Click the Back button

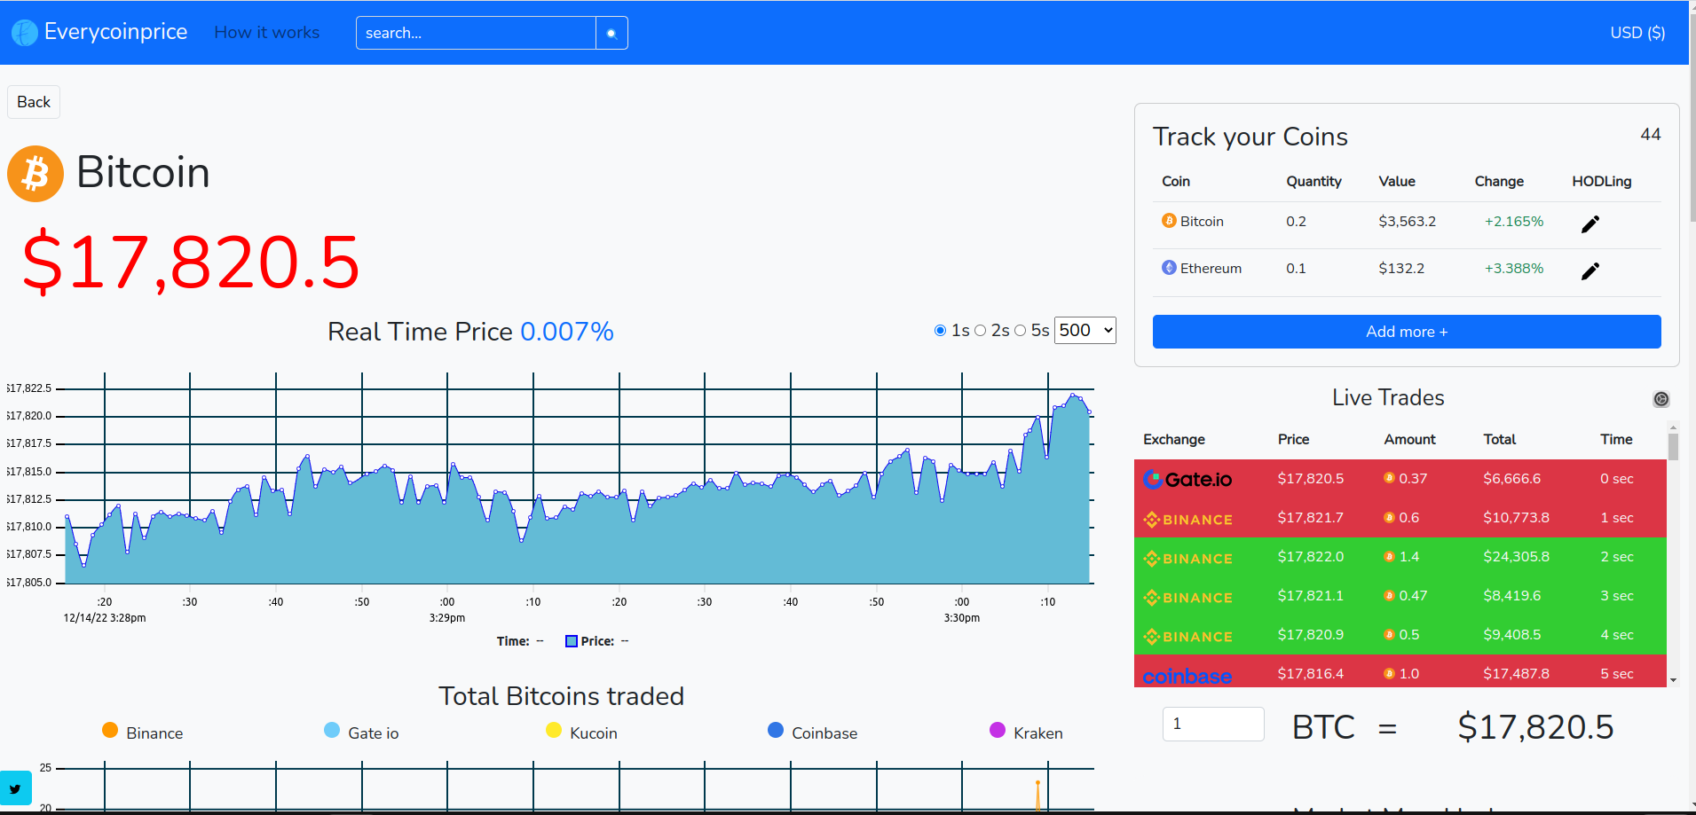(x=34, y=102)
